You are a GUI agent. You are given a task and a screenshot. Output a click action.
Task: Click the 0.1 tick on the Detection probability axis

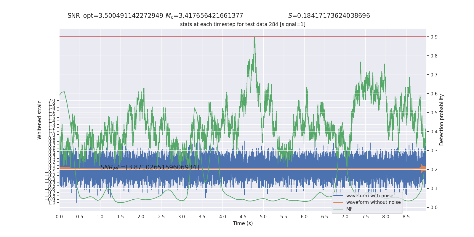[x=434, y=189]
